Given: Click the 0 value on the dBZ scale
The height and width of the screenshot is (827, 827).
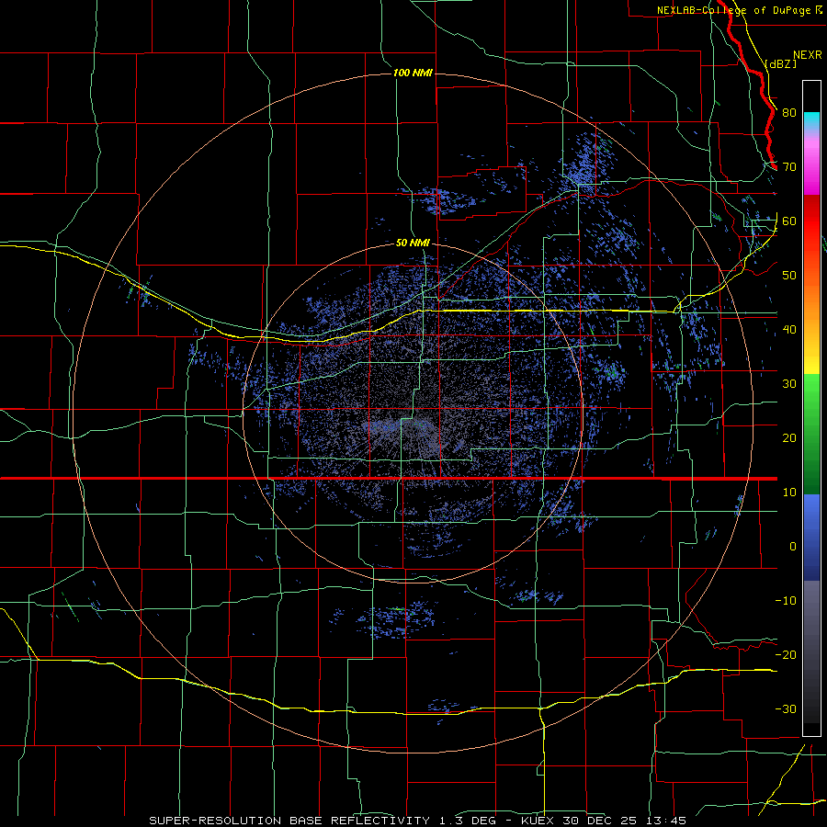Looking at the screenshot, I should pyautogui.click(x=793, y=547).
